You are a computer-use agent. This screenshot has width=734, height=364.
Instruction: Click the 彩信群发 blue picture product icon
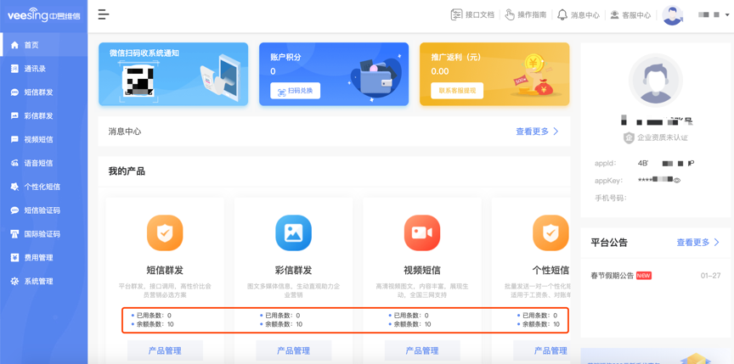[293, 232]
